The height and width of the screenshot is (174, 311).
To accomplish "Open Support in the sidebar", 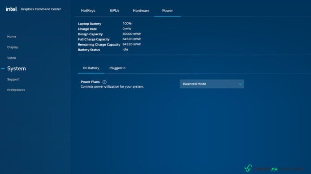I will (x=13, y=79).
